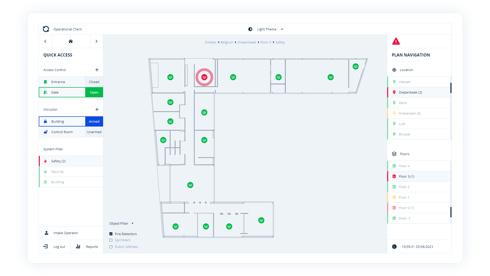Check the Public Address checkbox
The height and width of the screenshot is (276, 490).
pyautogui.click(x=111, y=247)
